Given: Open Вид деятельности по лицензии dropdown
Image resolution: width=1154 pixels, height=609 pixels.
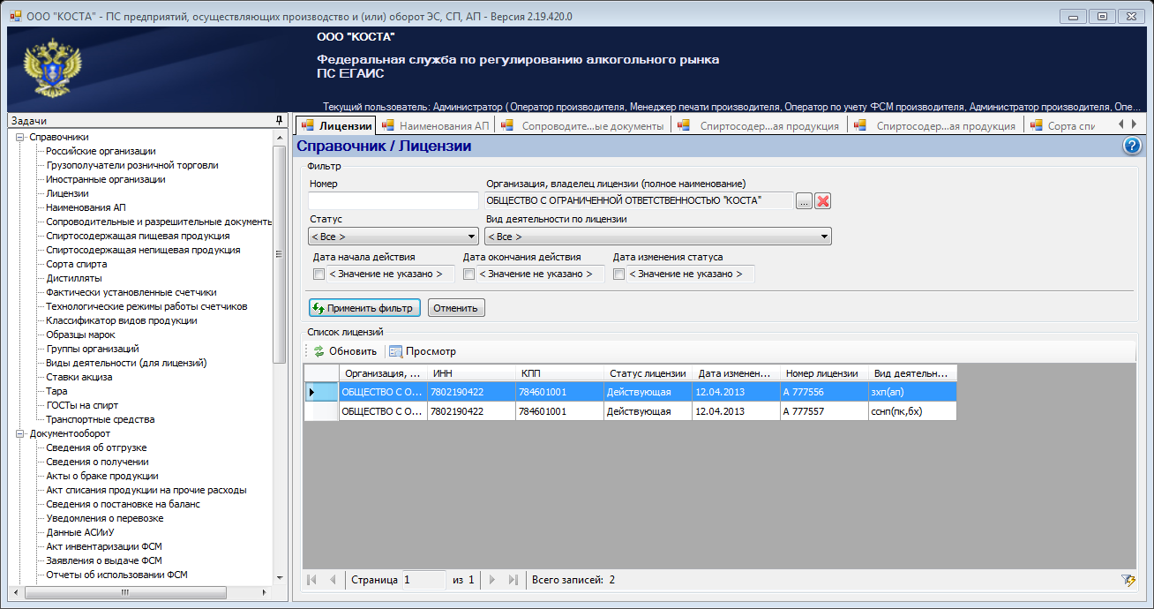Looking at the screenshot, I should point(658,237).
